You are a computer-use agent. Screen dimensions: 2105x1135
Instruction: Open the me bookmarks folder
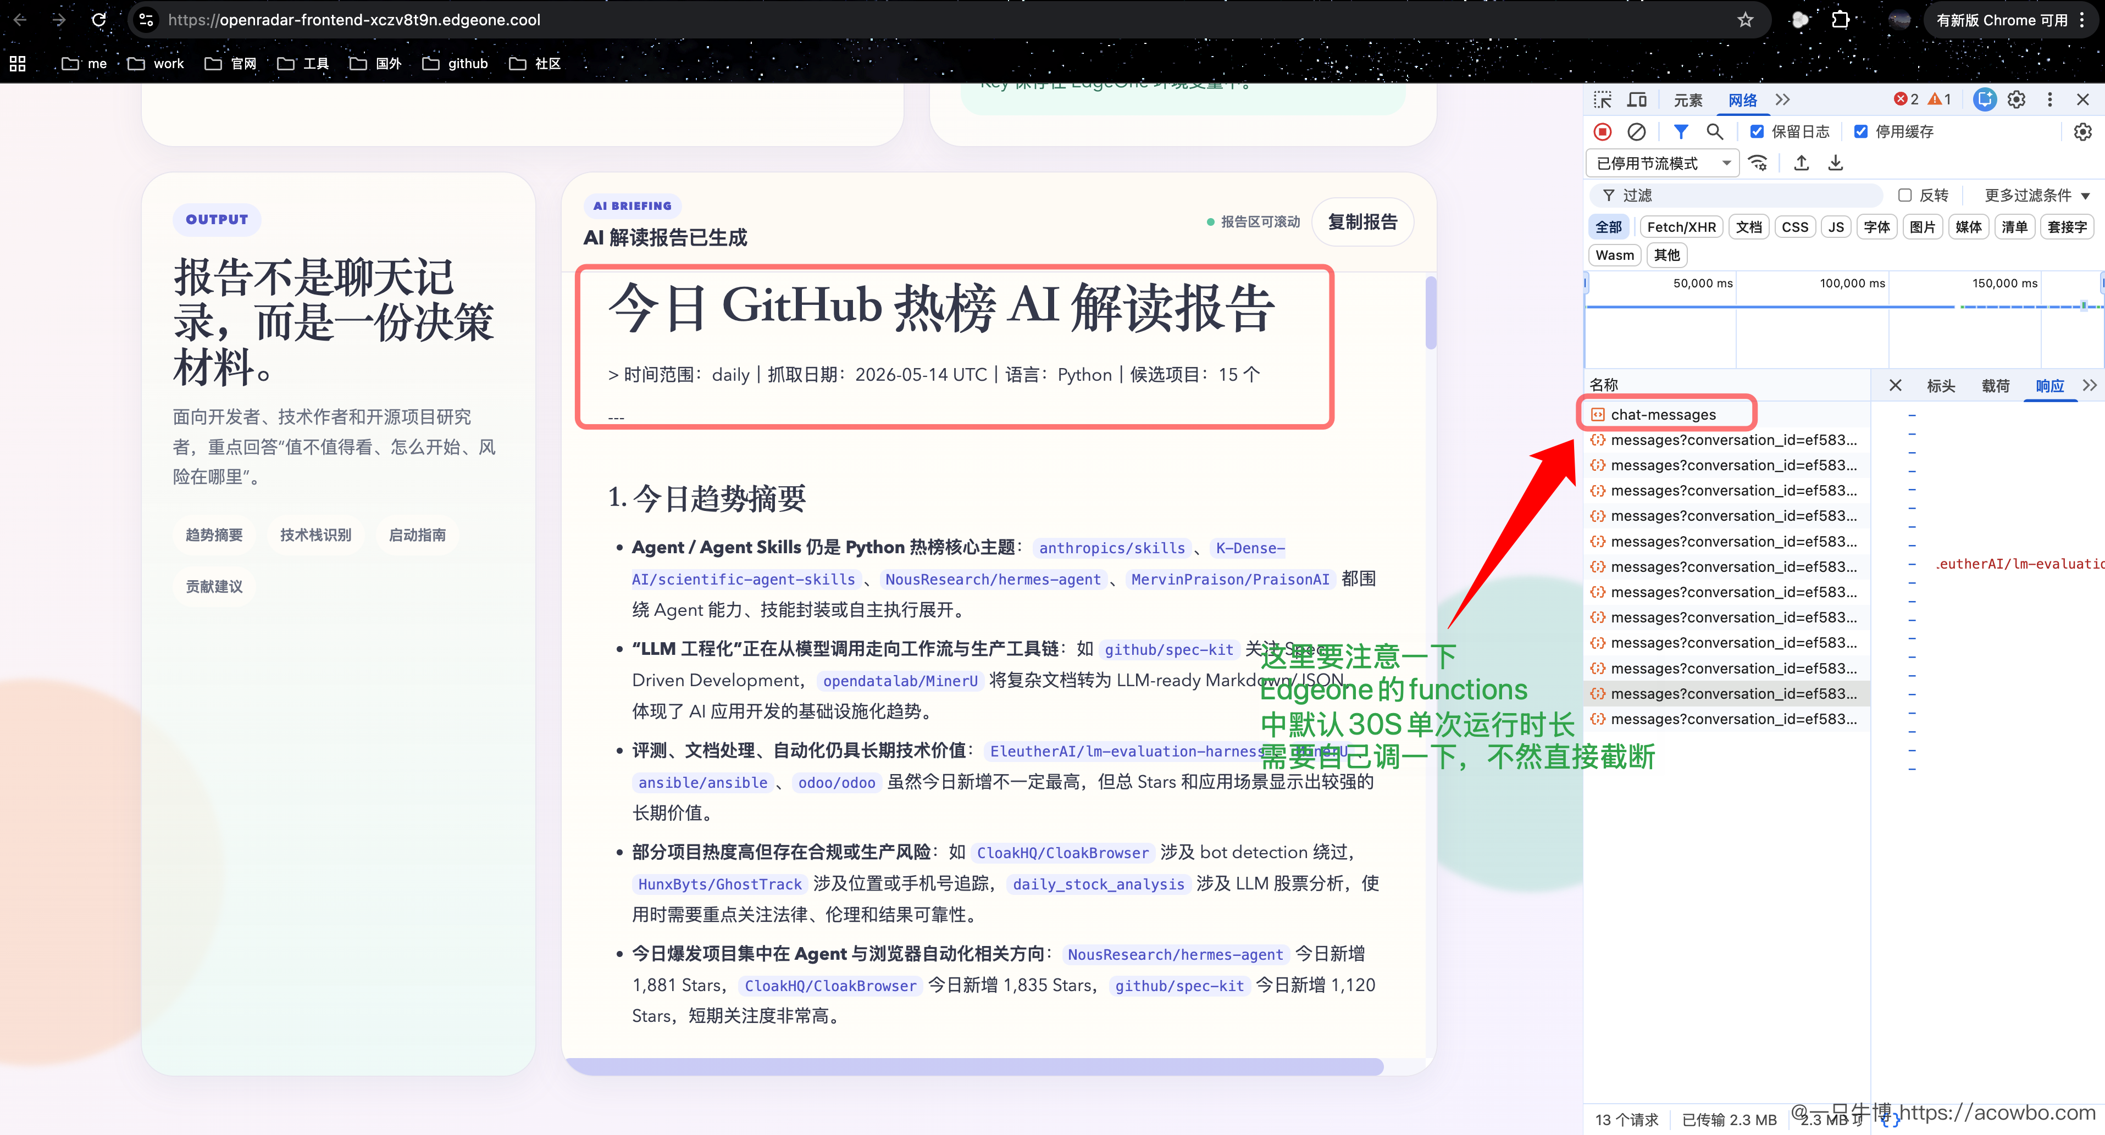[x=84, y=64]
